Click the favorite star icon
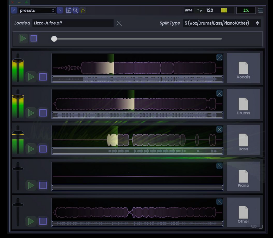The width and height of the screenshot is (273, 238). click(x=83, y=10)
